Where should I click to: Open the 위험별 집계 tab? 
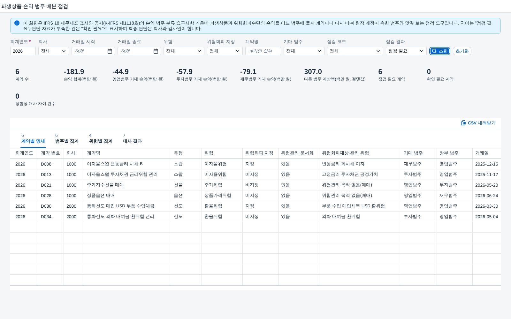(101, 141)
